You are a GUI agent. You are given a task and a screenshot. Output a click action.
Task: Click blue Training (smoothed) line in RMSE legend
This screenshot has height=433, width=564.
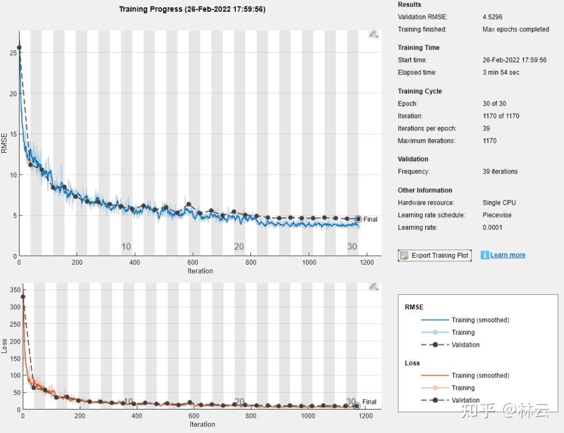tap(434, 320)
